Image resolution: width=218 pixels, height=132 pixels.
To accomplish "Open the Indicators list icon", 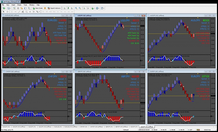I will coord(92,8).
